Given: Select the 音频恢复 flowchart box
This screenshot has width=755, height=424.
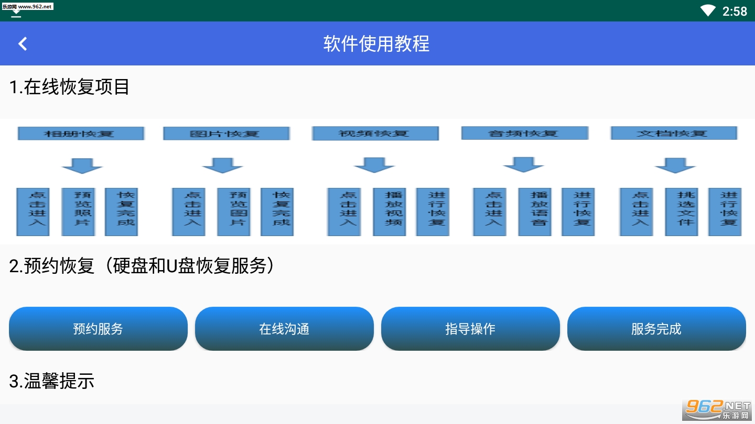Looking at the screenshot, I should 524,133.
